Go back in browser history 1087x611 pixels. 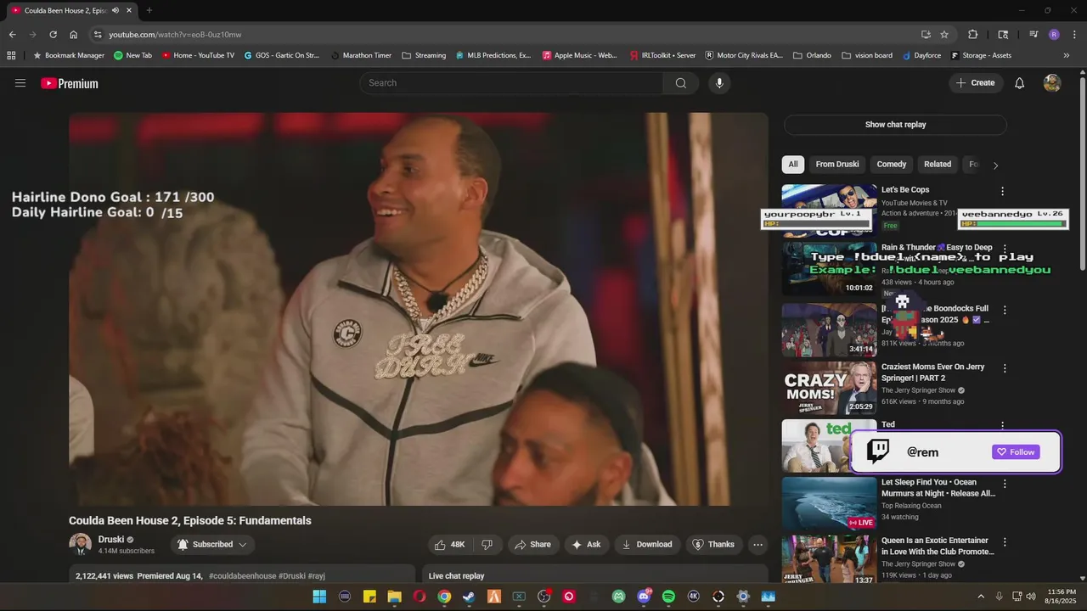tap(12, 35)
